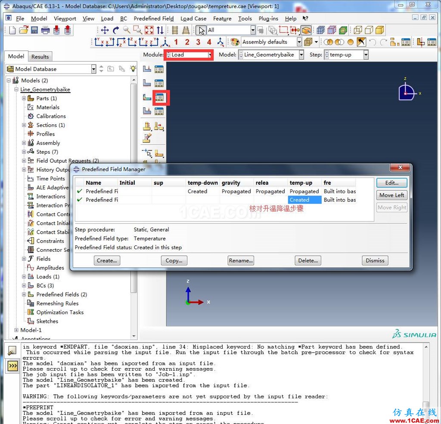Expand the BCs (3) tree node

pos(24,285)
